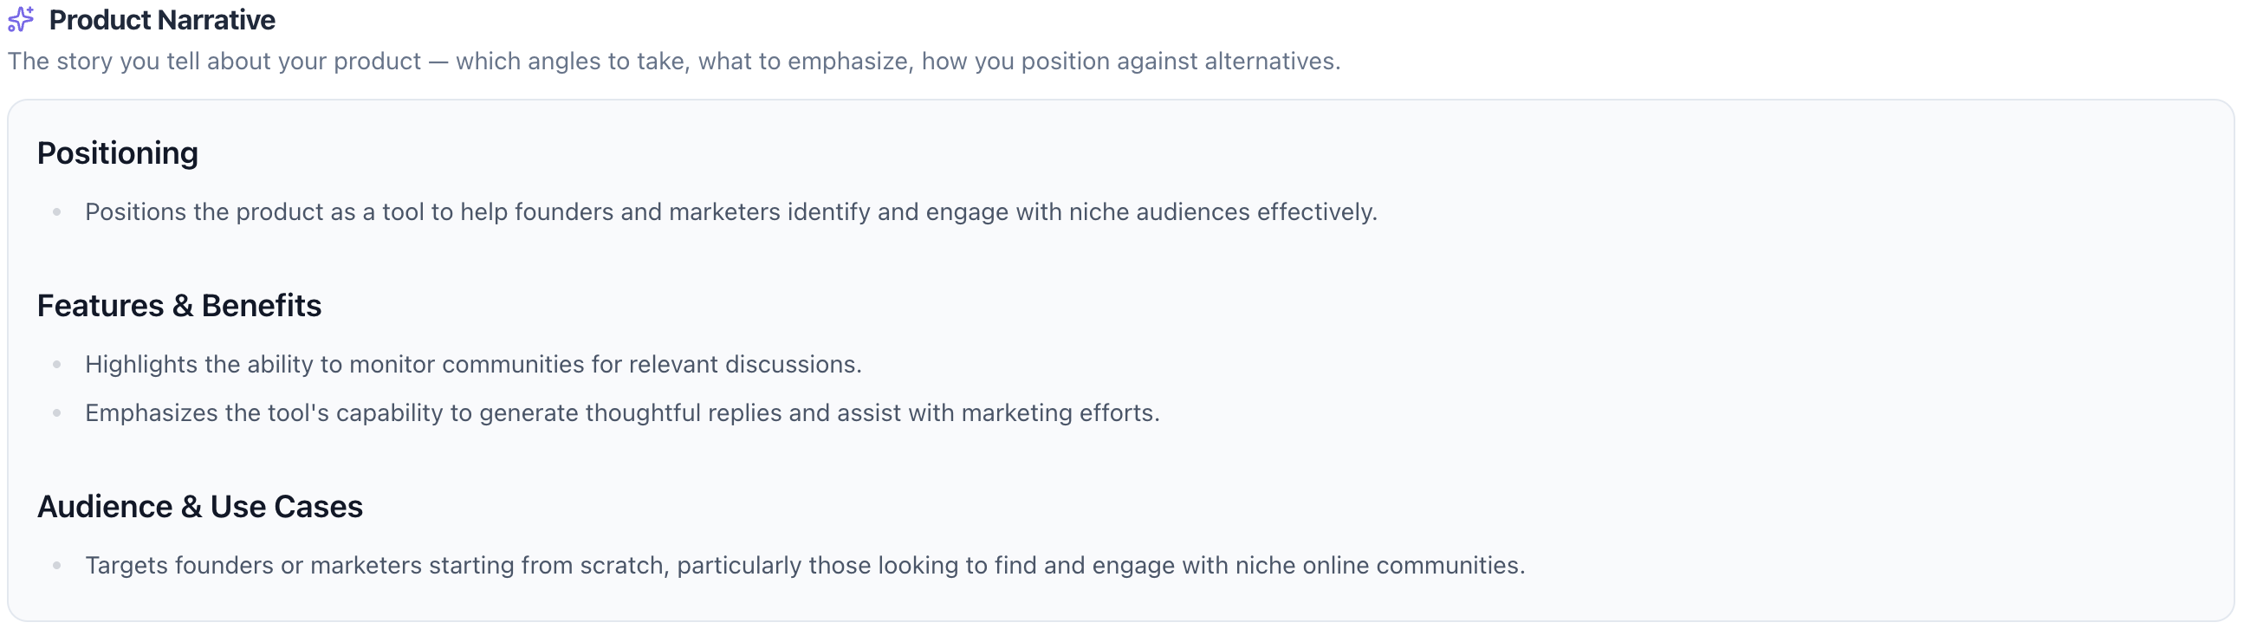Click the product story description line

click(673, 61)
